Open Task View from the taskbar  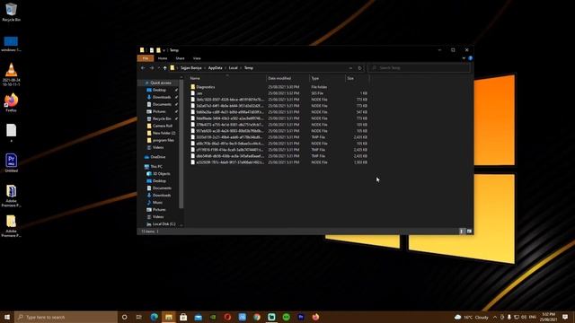pos(139,317)
